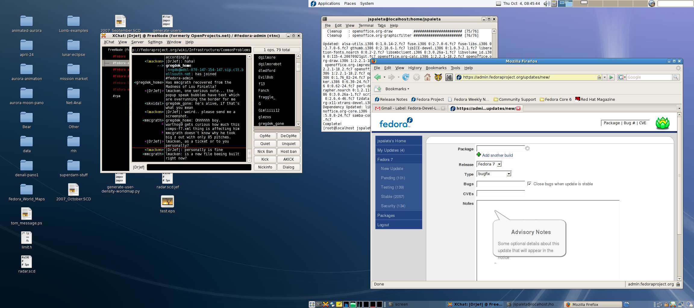
Task: Click the Firefox page vertical scrollbar
Action: pos(679,197)
